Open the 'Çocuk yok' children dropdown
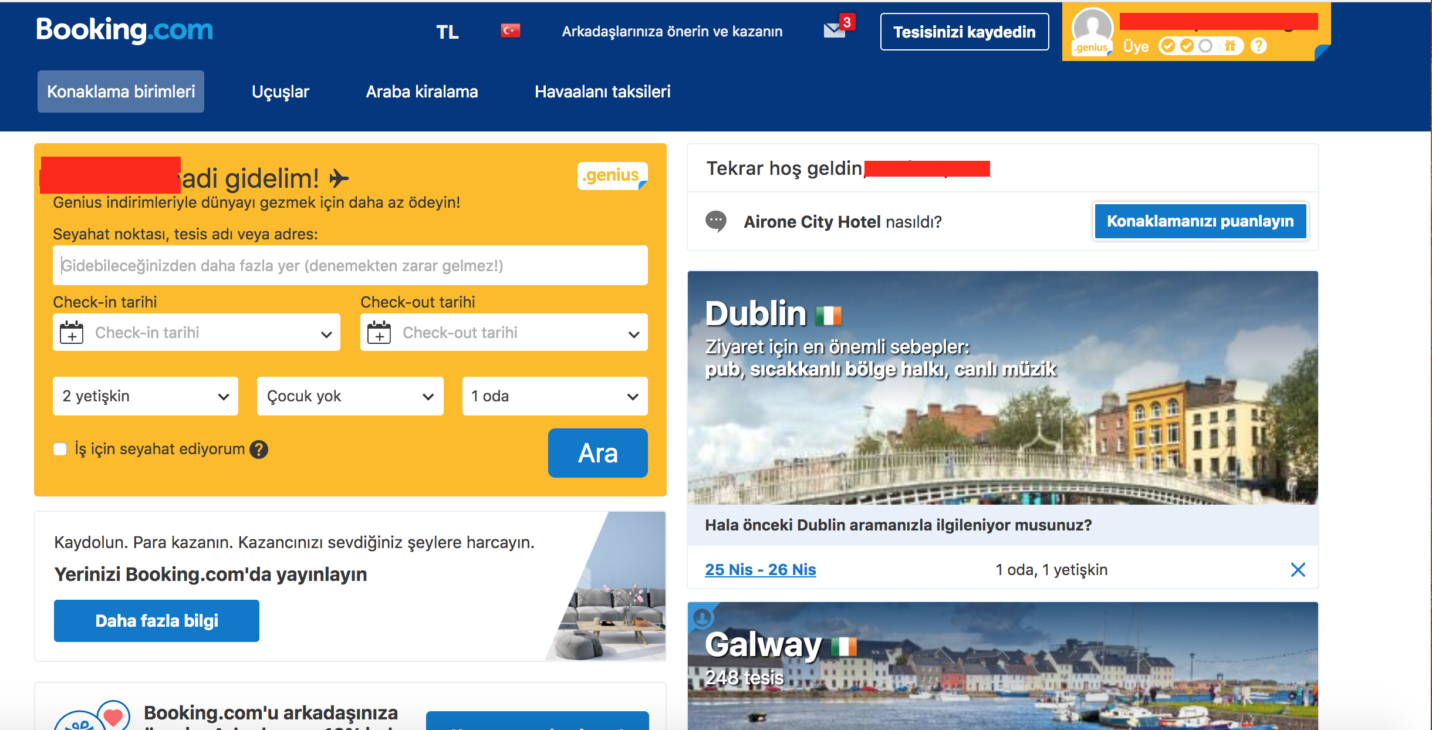The width and height of the screenshot is (1432, 730). point(350,396)
